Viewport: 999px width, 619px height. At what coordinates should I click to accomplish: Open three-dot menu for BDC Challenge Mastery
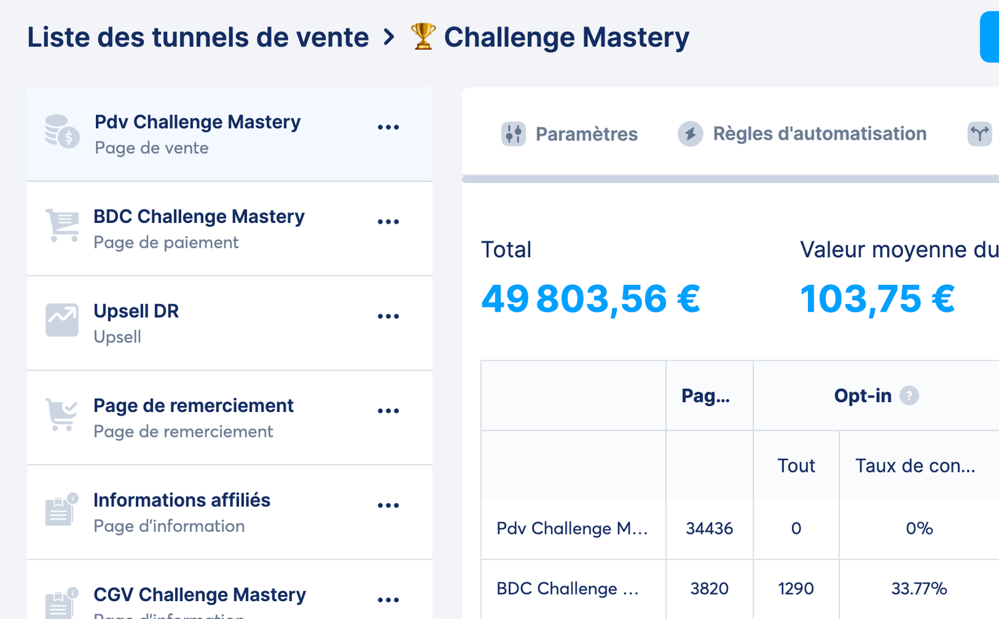[388, 222]
